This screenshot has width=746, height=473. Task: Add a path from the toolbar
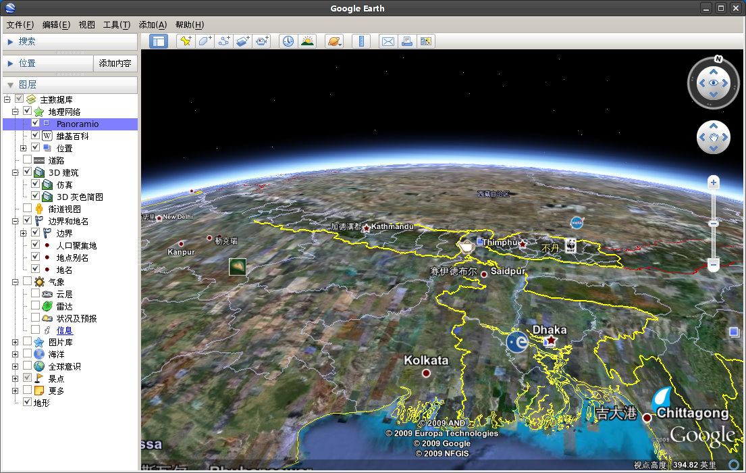tap(223, 41)
